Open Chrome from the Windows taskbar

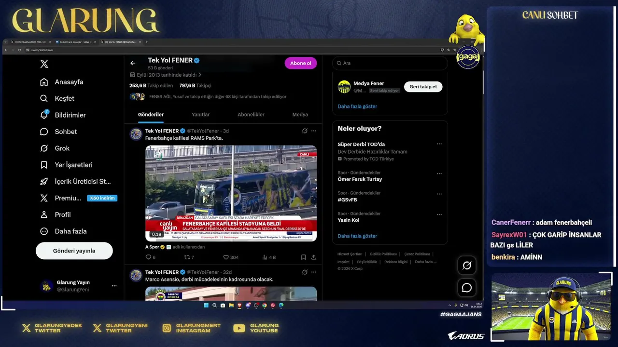[265, 305]
